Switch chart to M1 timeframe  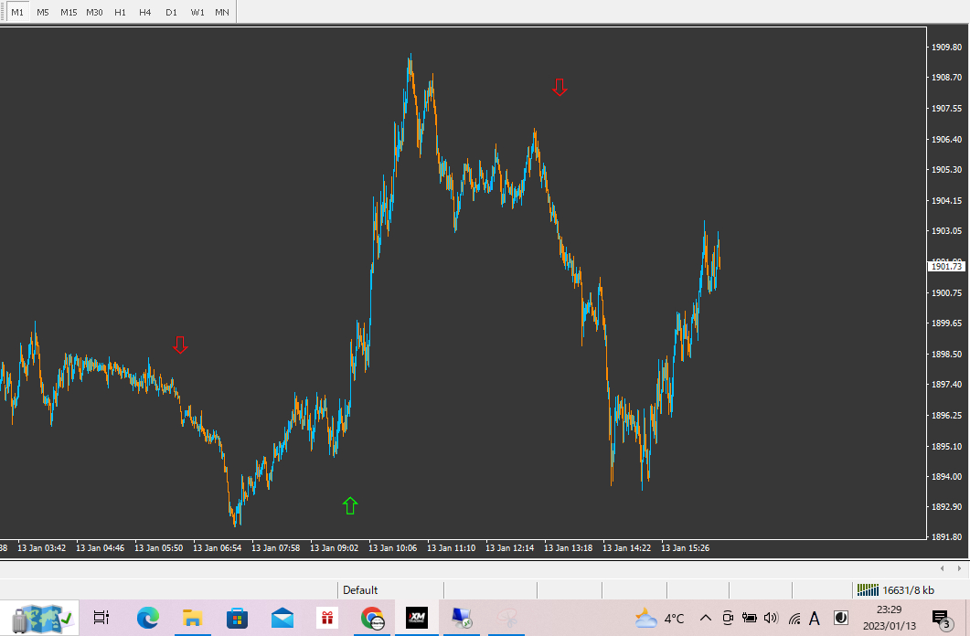(x=16, y=13)
